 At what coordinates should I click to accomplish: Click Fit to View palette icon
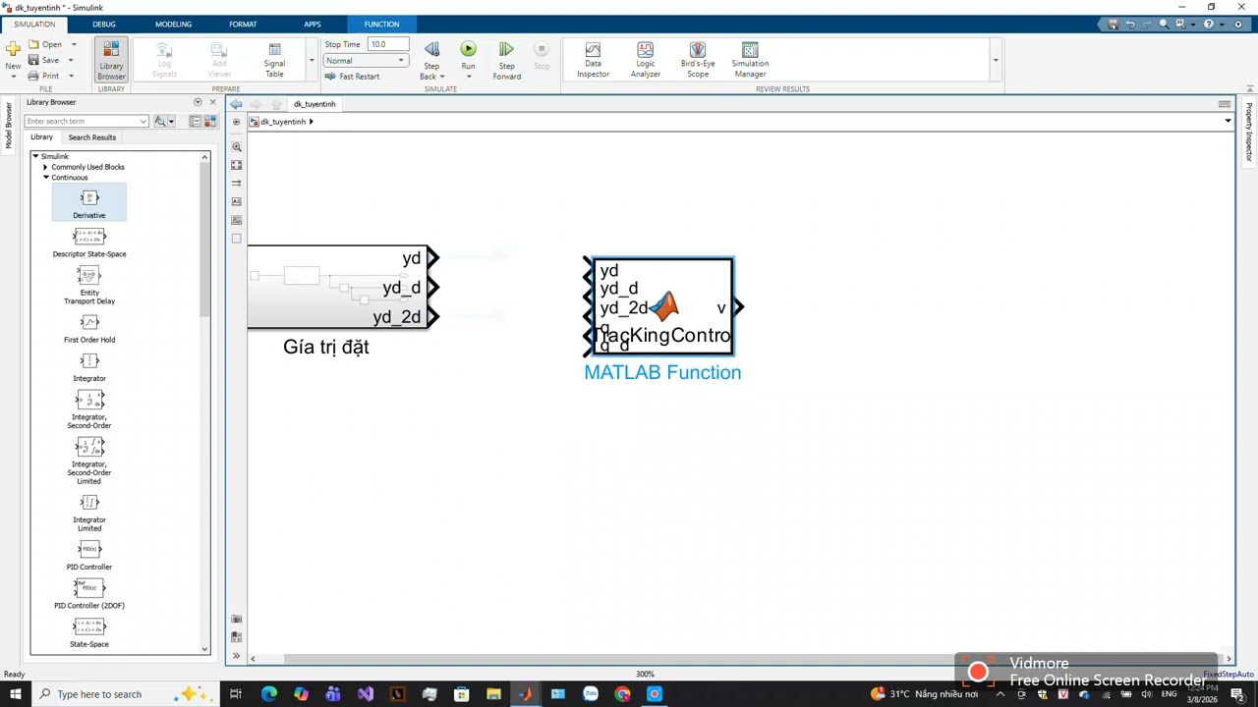[x=236, y=165]
